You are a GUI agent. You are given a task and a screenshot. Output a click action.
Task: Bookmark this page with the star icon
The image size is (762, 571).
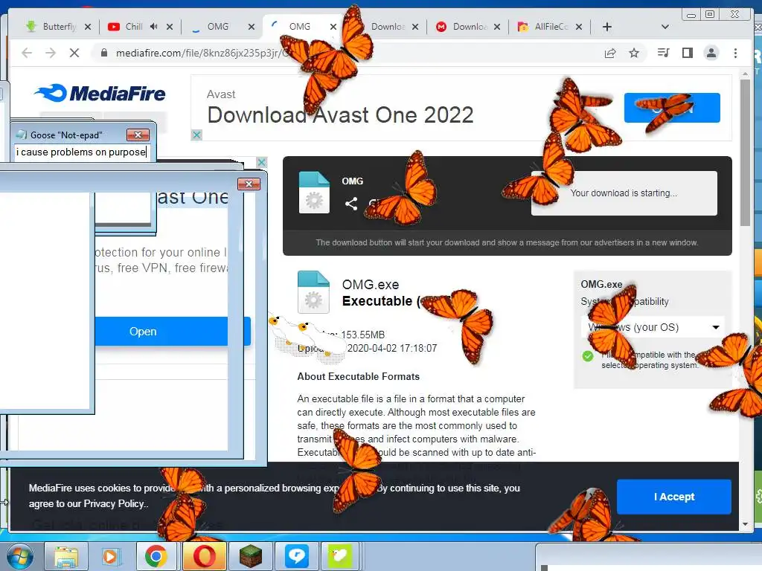click(x=634, y=53)
